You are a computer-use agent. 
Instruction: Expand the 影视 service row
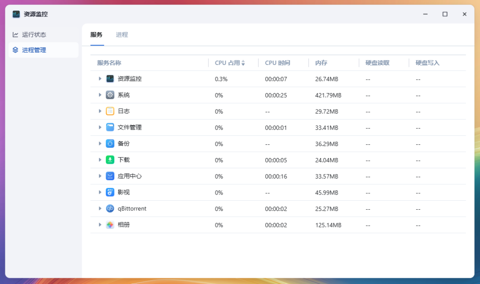tap(100, 192)
